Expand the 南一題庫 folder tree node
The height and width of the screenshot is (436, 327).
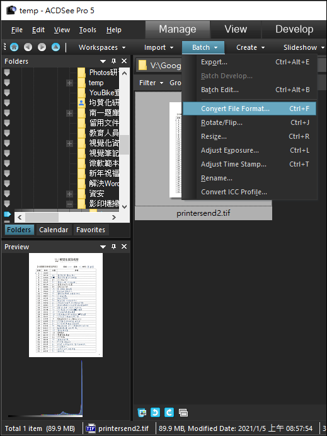tap(70, 113)
